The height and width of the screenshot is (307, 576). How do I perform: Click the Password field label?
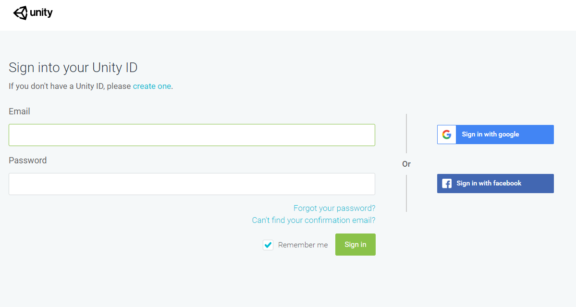point(28,160)
